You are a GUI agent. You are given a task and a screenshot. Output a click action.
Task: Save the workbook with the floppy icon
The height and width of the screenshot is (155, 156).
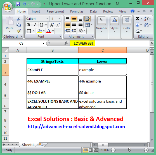tap(18, 4)
